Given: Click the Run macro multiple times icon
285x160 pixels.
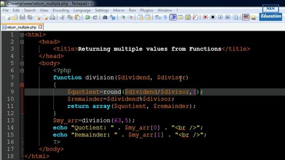Looking at the screenshot, I should (x=228, y=17).
